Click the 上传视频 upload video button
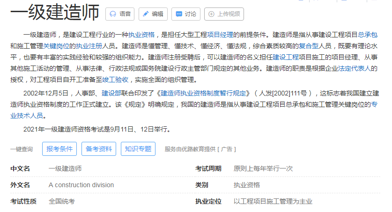 click(x=224, y=14)
